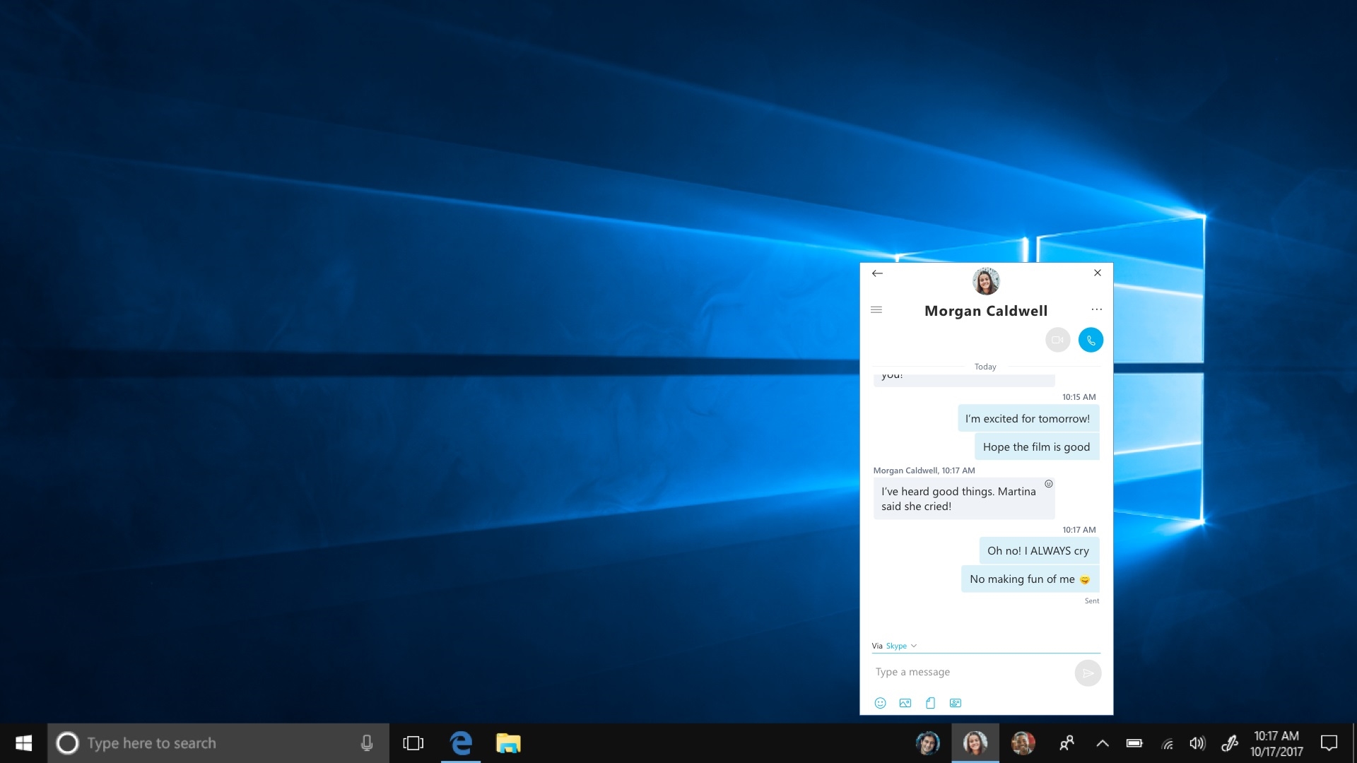The height and width of the screenshot is (763, 1357).
Task: Click the image attachment icon
Action: [x=905, y=704]
